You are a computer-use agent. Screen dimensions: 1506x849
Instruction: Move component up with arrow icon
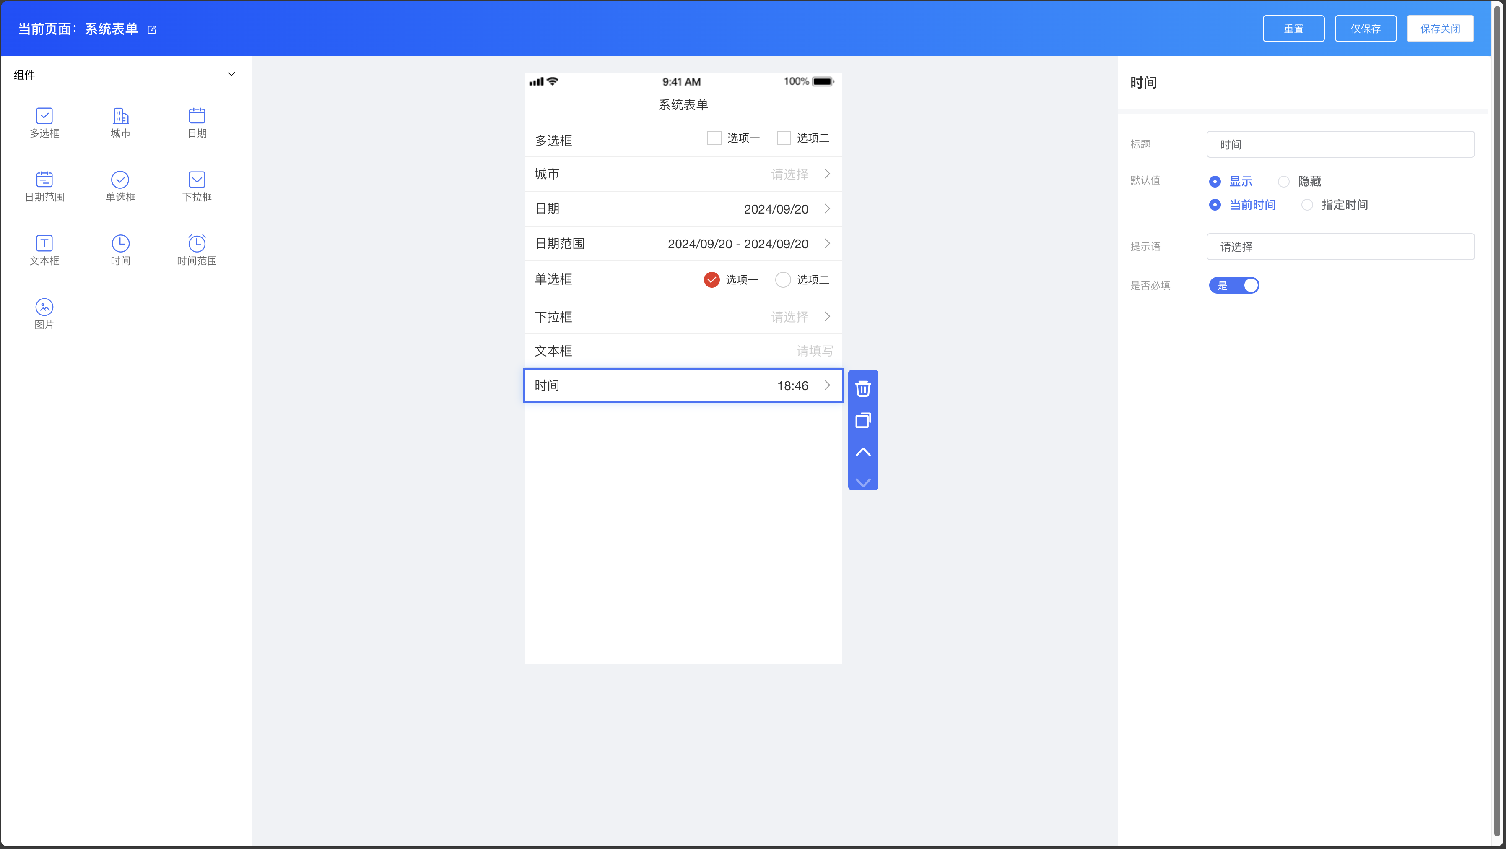(x=863, y=452)
